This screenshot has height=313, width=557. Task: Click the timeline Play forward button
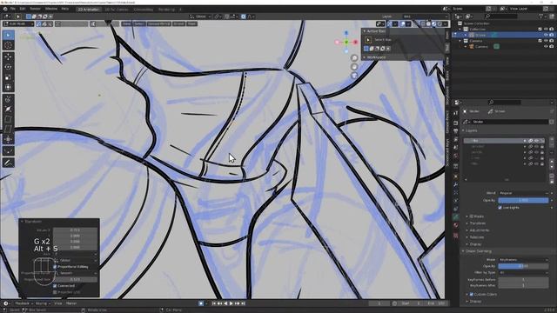click(232, 303)
